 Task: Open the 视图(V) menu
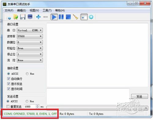click(x=34, y=10)
